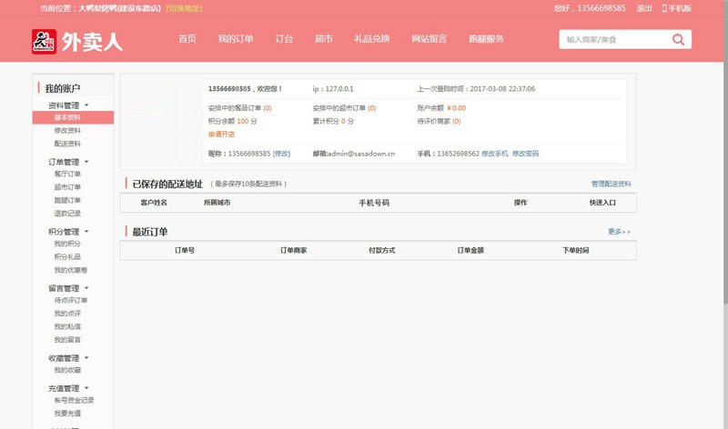This screenshot has width=728, height=429.
Task: Click the 快速入口 column header
Action: point(602,203)
